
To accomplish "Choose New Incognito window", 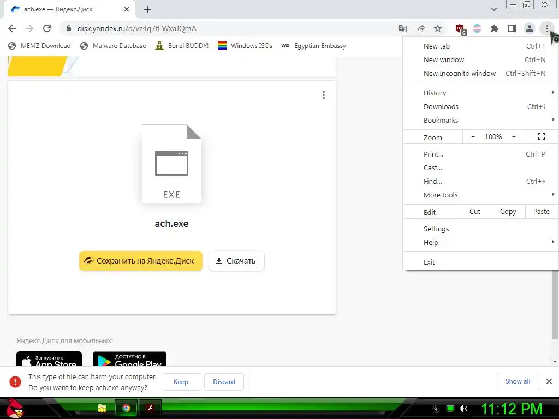I will click(480, 74).
